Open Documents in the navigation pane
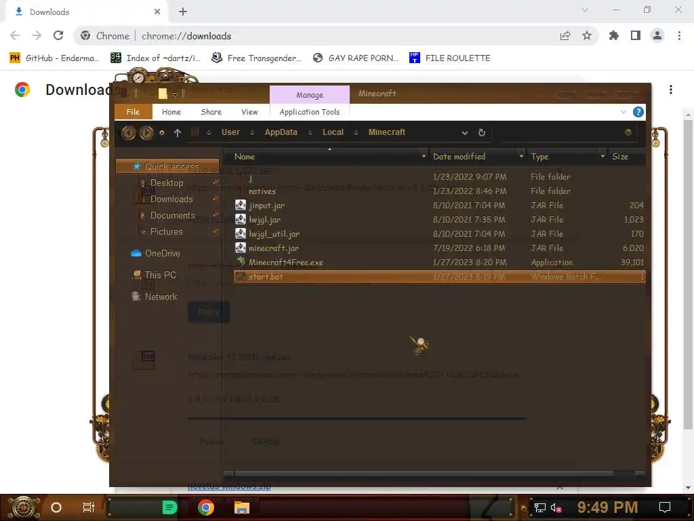 (172, 215)
